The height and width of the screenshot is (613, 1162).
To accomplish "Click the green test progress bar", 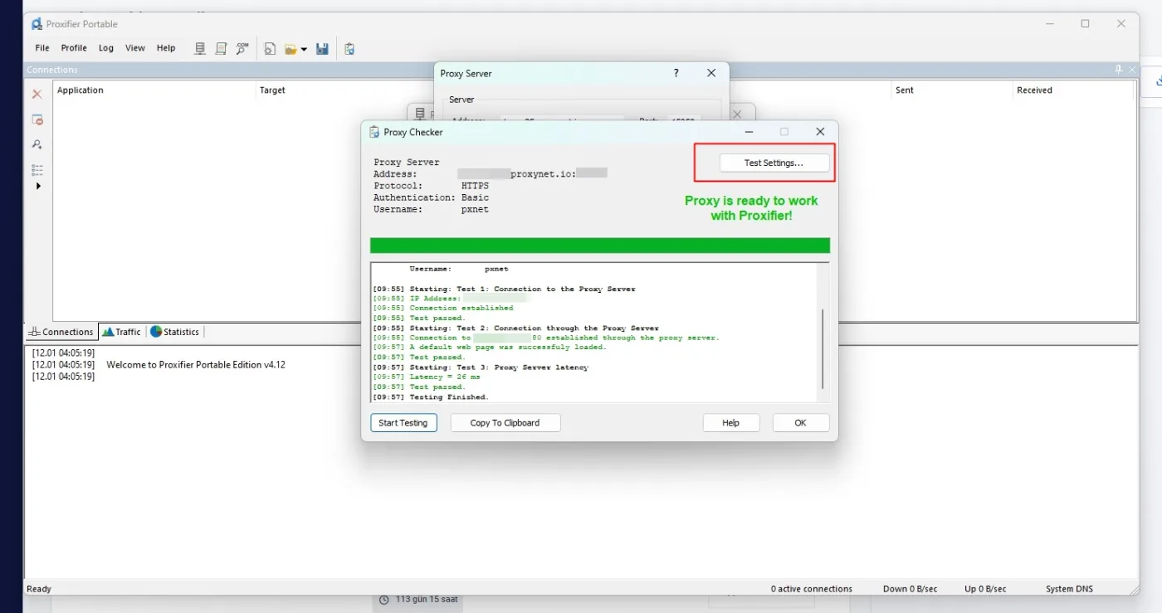I will [599, 246].
